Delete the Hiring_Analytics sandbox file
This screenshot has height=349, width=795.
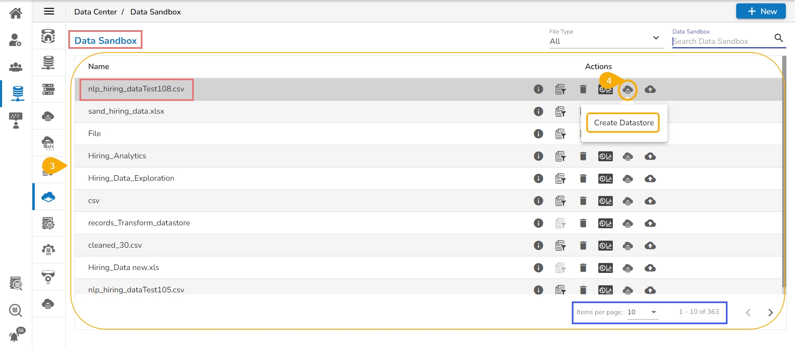(x=583, y=156)
